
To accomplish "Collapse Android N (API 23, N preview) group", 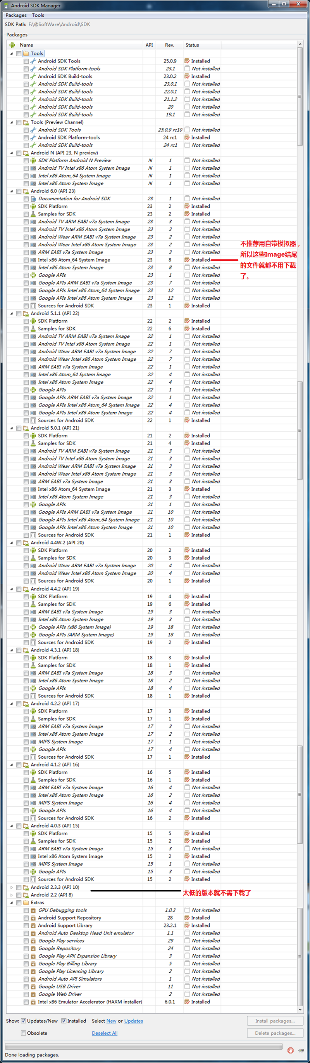I will coord(12,153).
